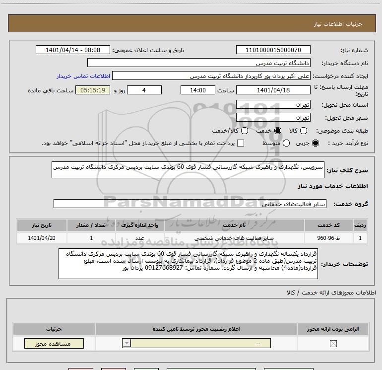Image resolution: width=382 pixels, height=370 pixels.
Task: Click the service group field سایر فعالیت‌های خدماتی
Action: coord(190,204)
